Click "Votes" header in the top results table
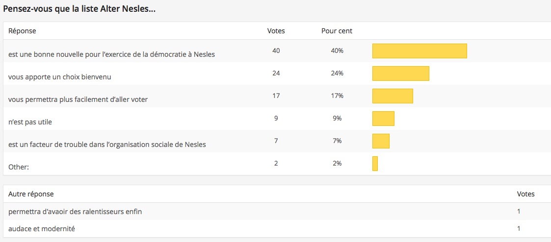The image size is (551, 242). (276, 31)
